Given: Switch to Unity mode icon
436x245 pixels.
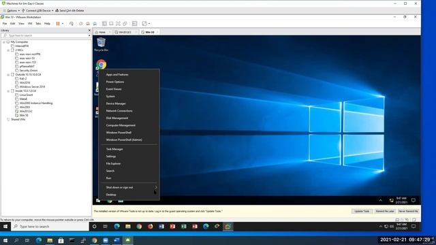Looking at the screenshot, I should [125, 24].
